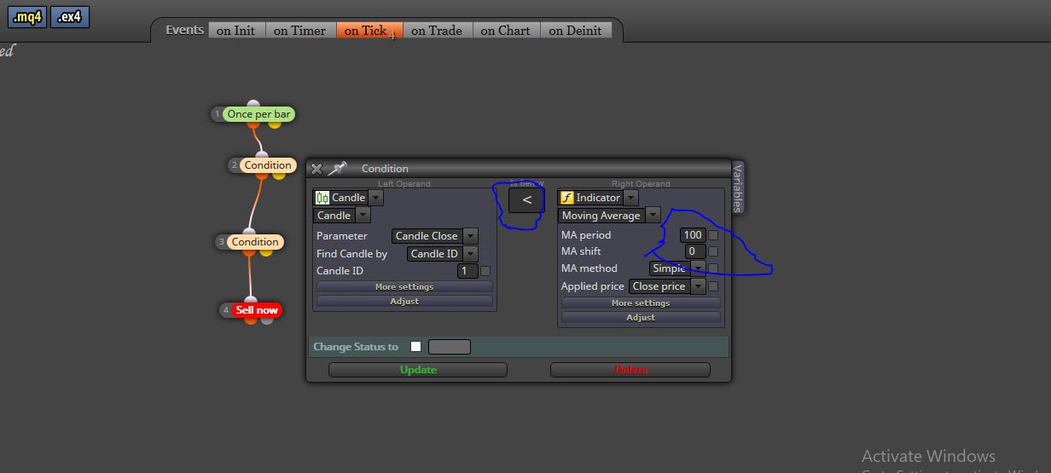1051x473 pixels.
Task: Switch to the on Timer event tab
Action: pyautogui.click(x=299, y=31)
